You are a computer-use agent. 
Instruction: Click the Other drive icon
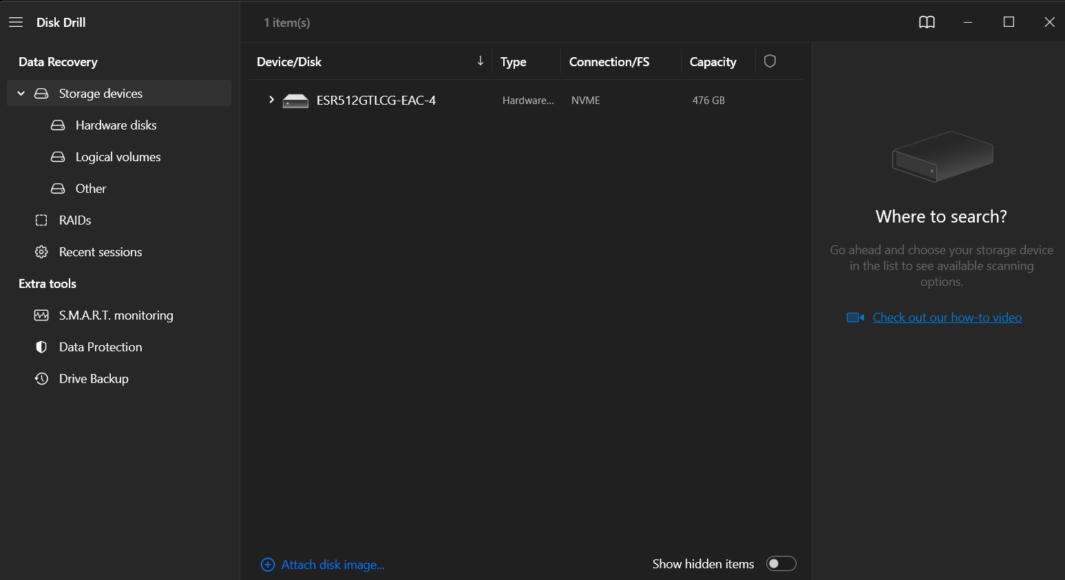pyautogui.click(x=58, y=189)
